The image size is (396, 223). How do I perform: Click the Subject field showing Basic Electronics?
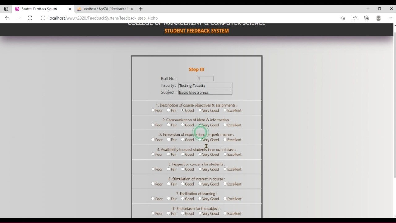click(x=205, y=92)
